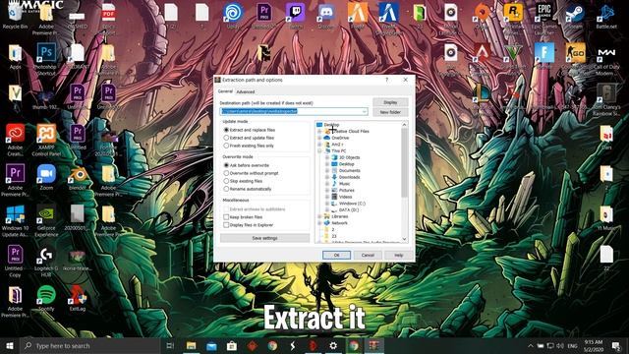629x354 pixels.
Task: Expand Creative Cloud Files tree node
Action: pos(319,131)
